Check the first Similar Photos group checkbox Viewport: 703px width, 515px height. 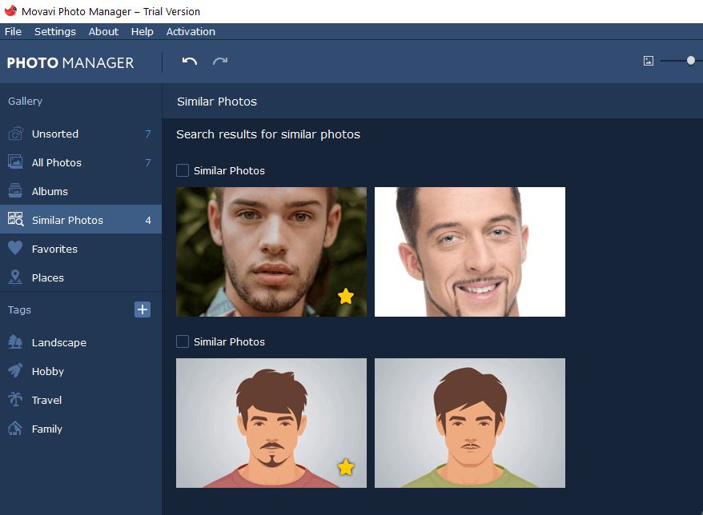pyautogui.click(x=183, y=170)
